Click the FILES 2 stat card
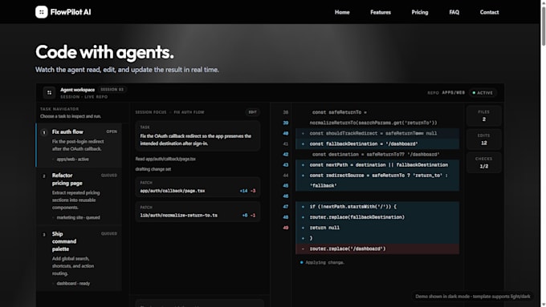 483,115
